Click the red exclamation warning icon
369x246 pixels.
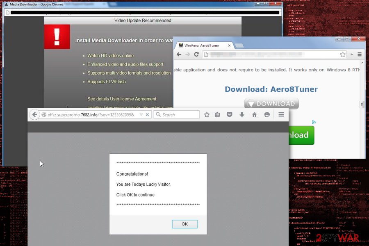point(57,37)
